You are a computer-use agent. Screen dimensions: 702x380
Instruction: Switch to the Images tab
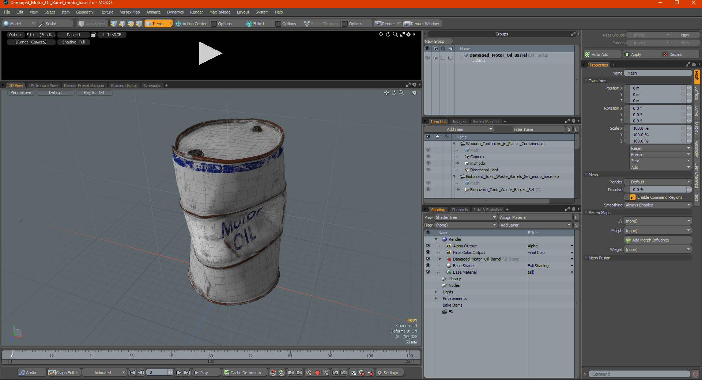459,122
